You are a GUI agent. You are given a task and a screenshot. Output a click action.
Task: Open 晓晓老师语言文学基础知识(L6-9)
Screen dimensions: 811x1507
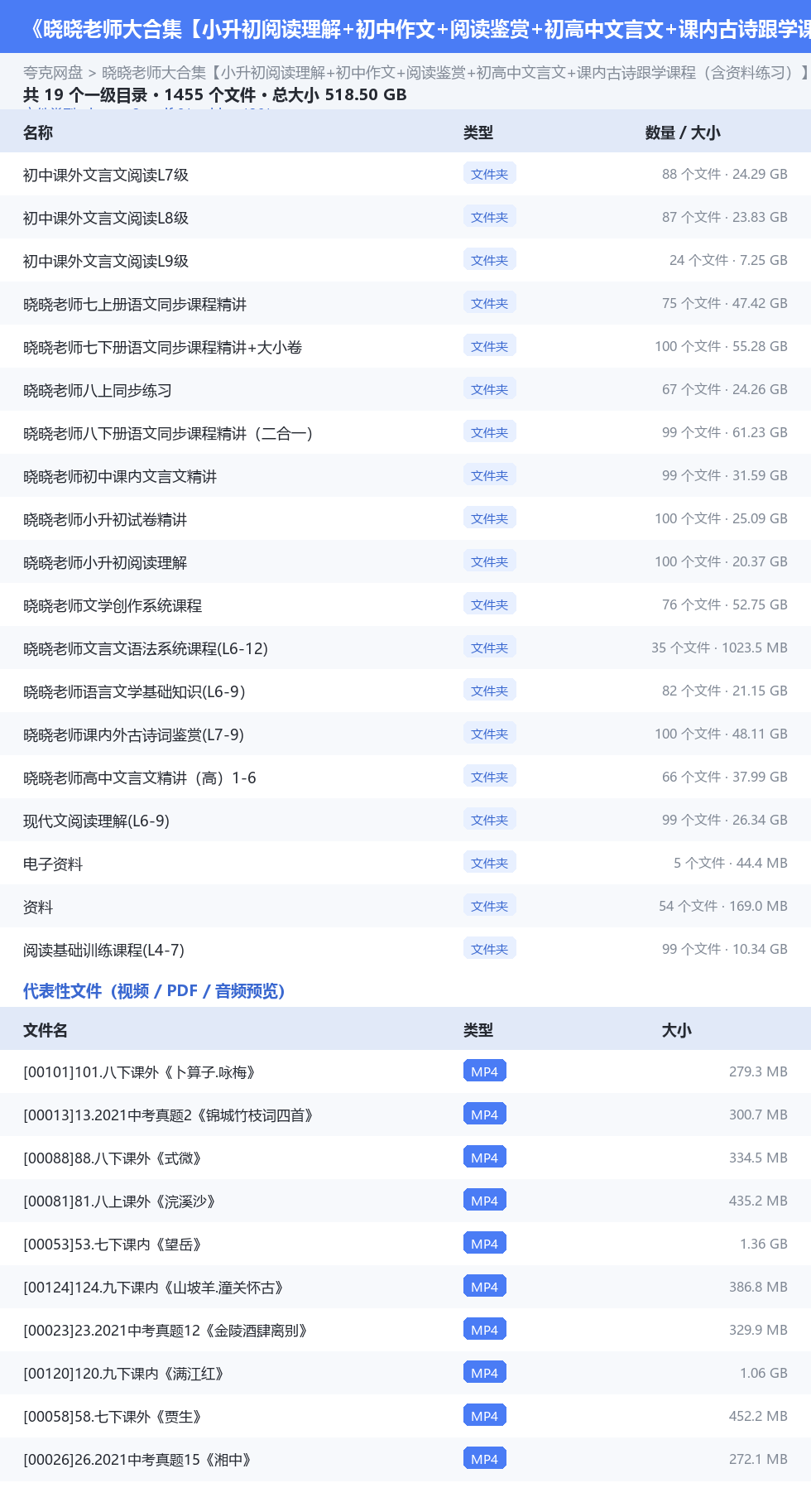point(135,691)
